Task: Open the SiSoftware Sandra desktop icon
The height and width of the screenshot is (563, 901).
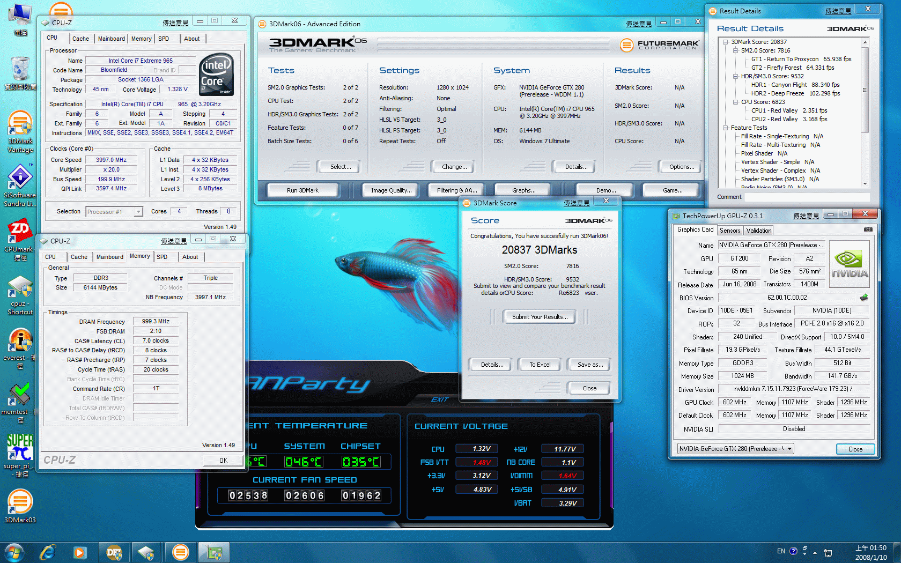Action: pyautogui.click(x=20, y=185)
